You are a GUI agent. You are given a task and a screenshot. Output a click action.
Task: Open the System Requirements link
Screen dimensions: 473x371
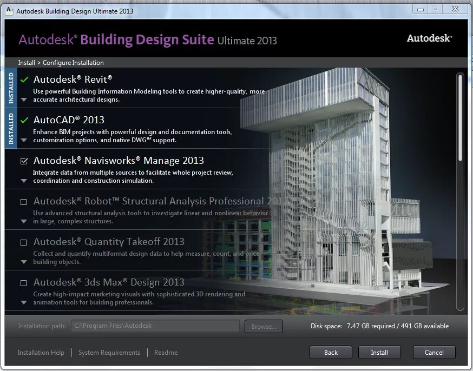[x=109, y=352]
